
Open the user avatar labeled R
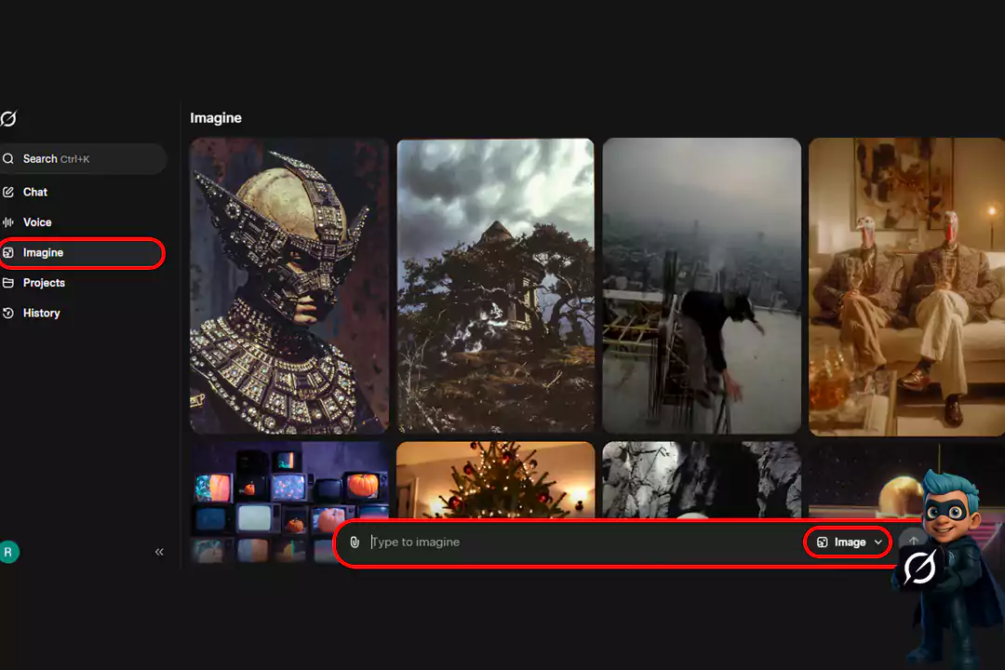[x=9, y=552]
